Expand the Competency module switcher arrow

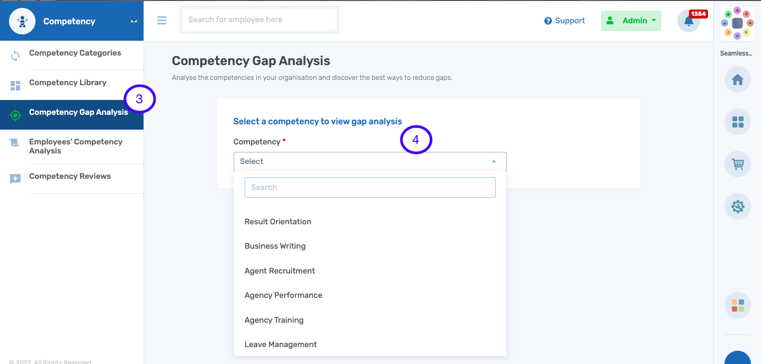coord(134,21)
